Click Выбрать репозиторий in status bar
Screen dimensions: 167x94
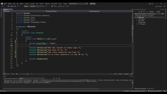155,91
